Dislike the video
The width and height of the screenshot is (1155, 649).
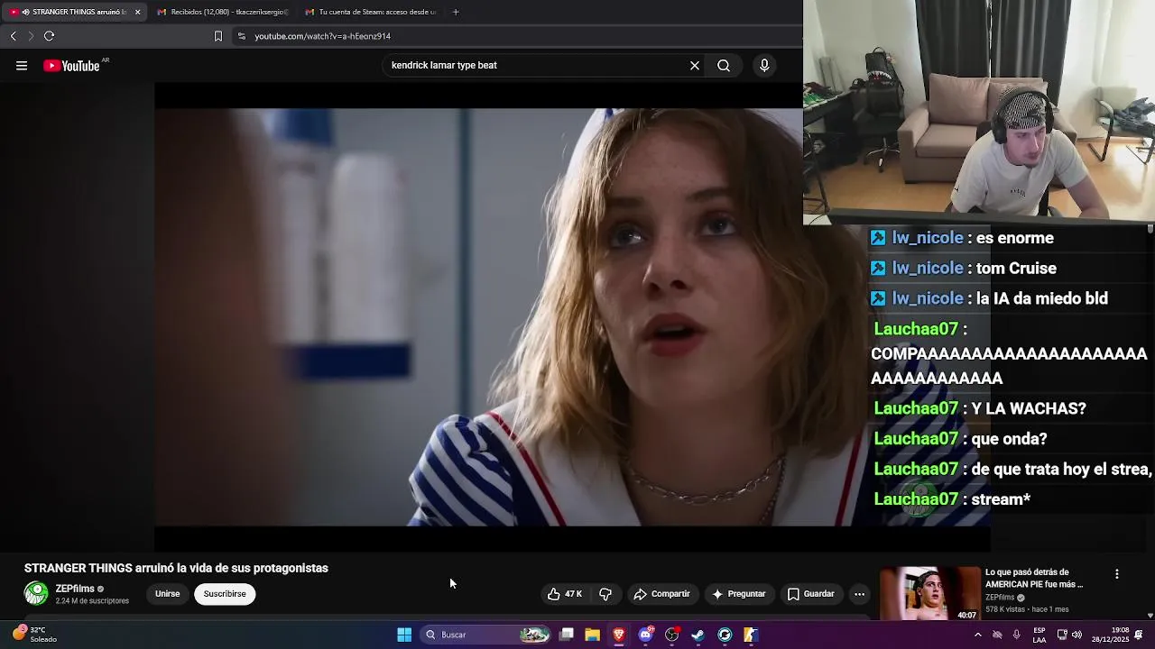(605, 594)
